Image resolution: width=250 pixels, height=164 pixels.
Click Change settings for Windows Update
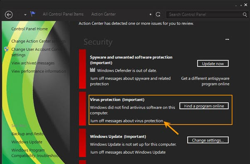point(208,140)
